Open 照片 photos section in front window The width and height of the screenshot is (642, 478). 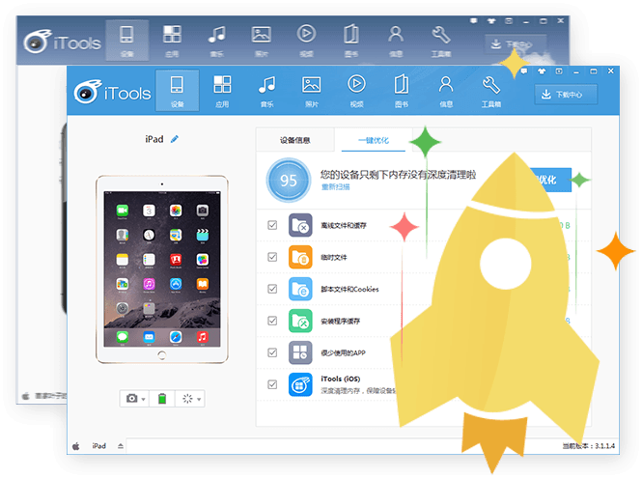(x=312, y=91)
